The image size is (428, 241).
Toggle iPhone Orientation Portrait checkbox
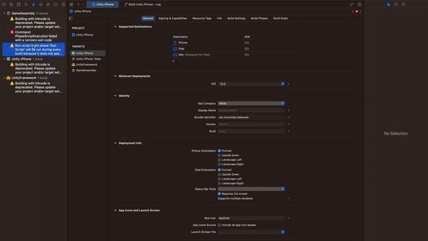[x=219, y=151]
